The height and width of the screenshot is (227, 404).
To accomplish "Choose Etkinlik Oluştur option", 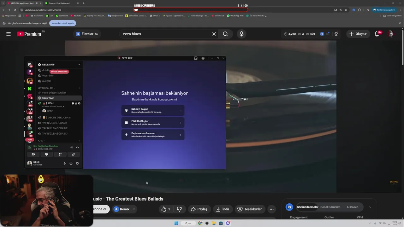I will pyautogui.click(x=153, y=123).
